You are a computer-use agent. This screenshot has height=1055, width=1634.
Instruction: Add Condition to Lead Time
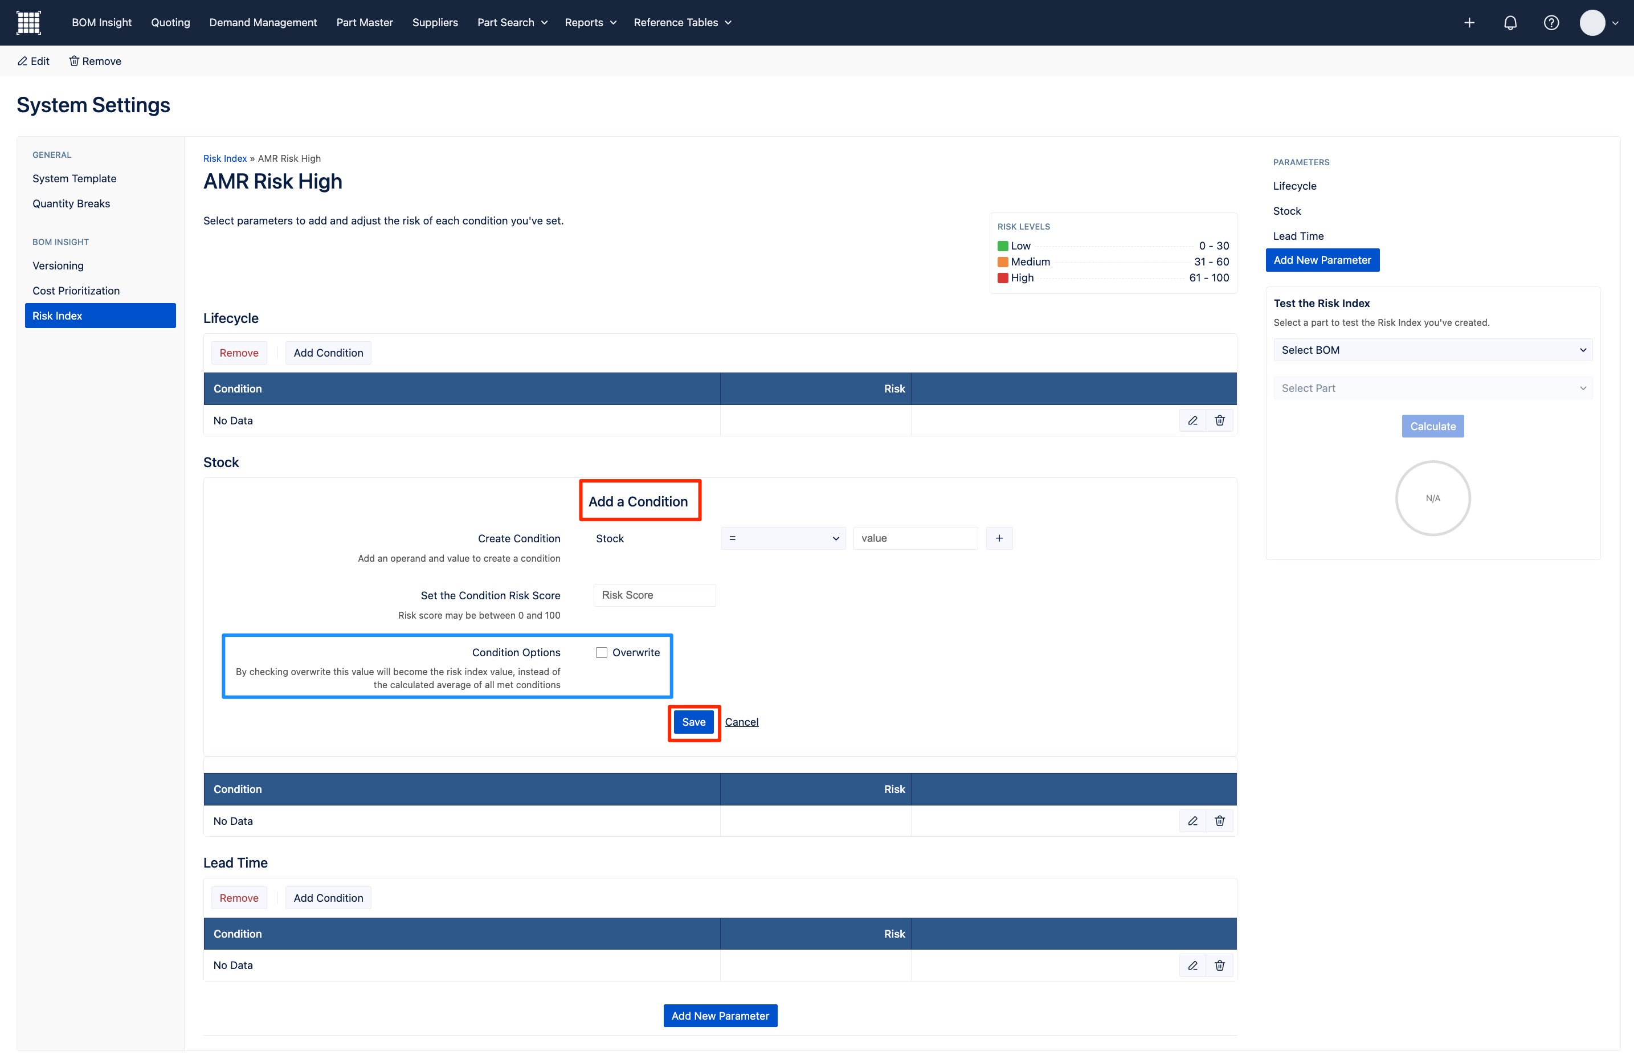(328, 898)
